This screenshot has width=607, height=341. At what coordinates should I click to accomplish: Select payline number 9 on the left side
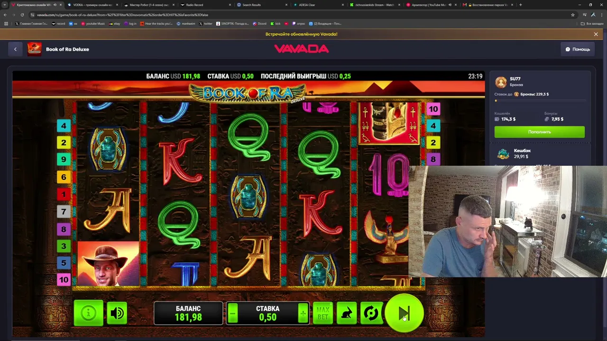tap(64, 160)
